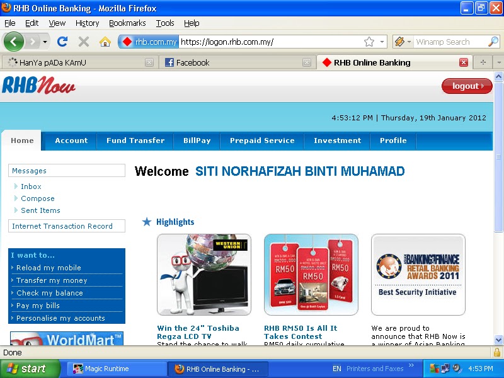The image size is (504, 378).
Task: Open the Investment navigation tab
Action: (x=337, y=140)
